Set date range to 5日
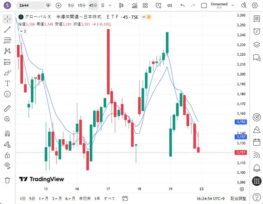 coord(32,199)
